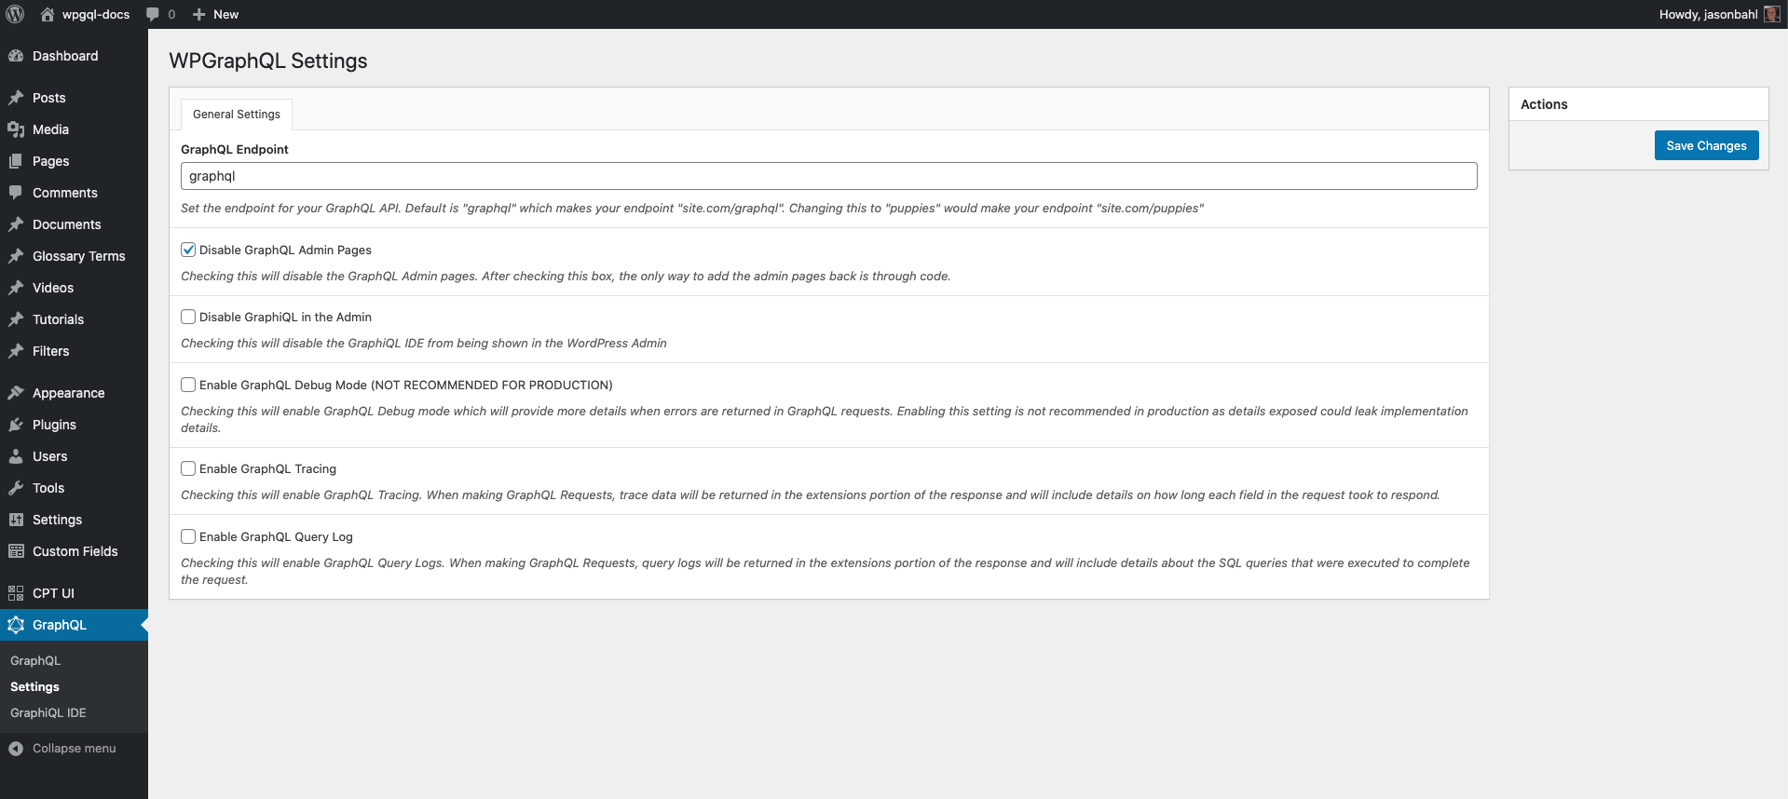Click the Tutorials pin icon
This screenshot has width=1788, height=799.
16,319
